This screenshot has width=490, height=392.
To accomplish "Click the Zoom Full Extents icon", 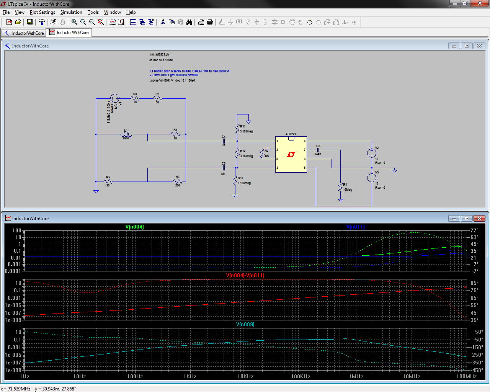I will [101, 22].
